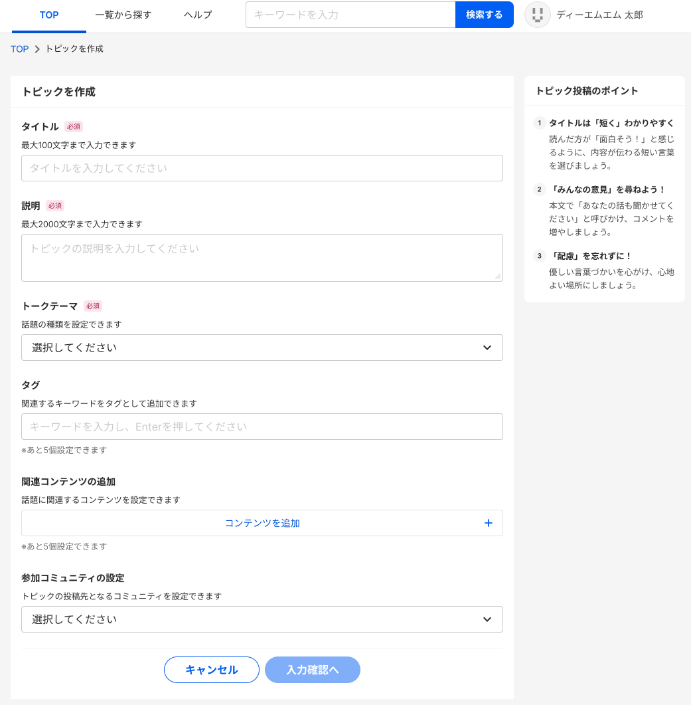
Task: Click the タグ keyword input field
Action: 262,427
